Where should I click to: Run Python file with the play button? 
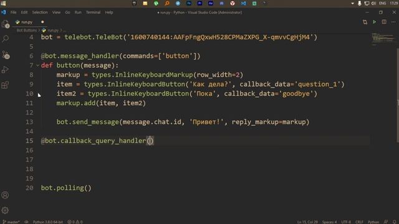pos(374,22)
